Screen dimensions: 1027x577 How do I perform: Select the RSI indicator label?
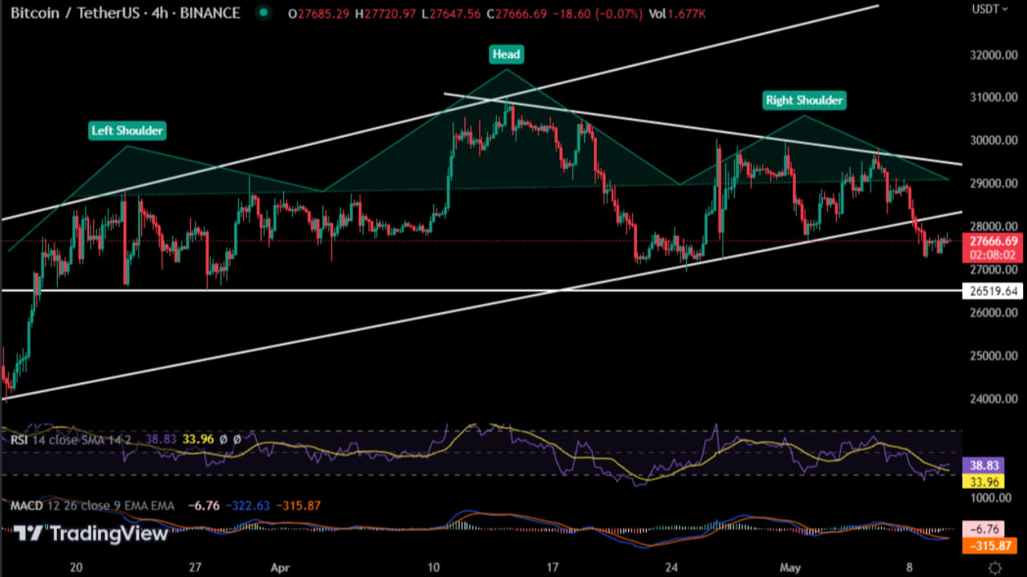click(19, 439)
